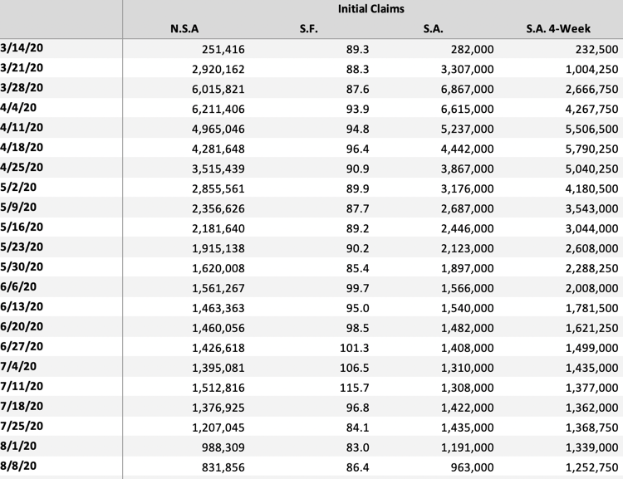Click the S.A. column header
The width and height of the screenshot is (623, 479).
tap(433, 29)
